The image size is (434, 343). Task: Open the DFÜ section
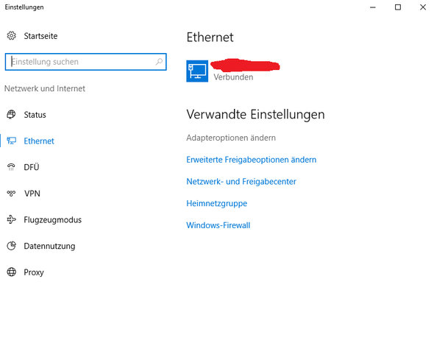(x=32, y=167)
